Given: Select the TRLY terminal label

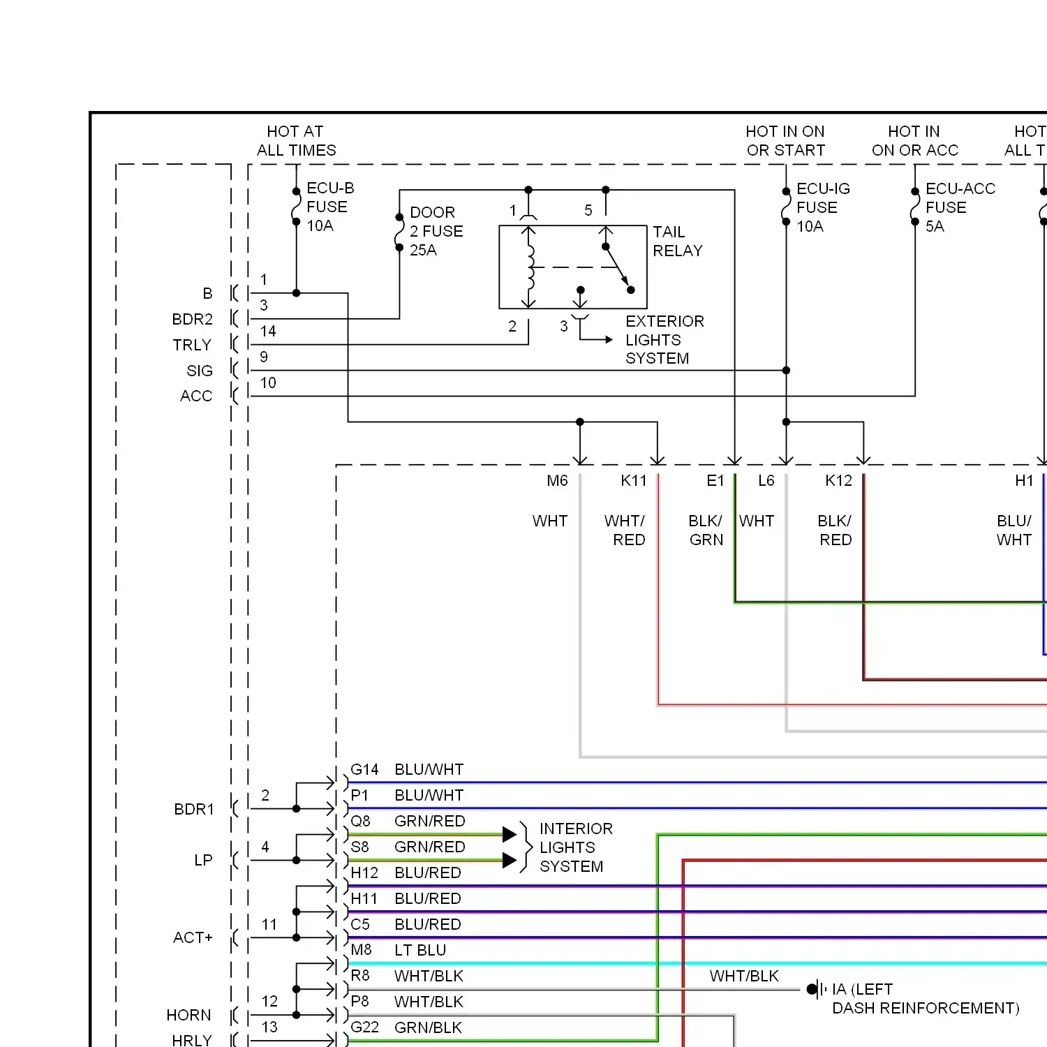Looking at the screenshot, I should (192, 345).
